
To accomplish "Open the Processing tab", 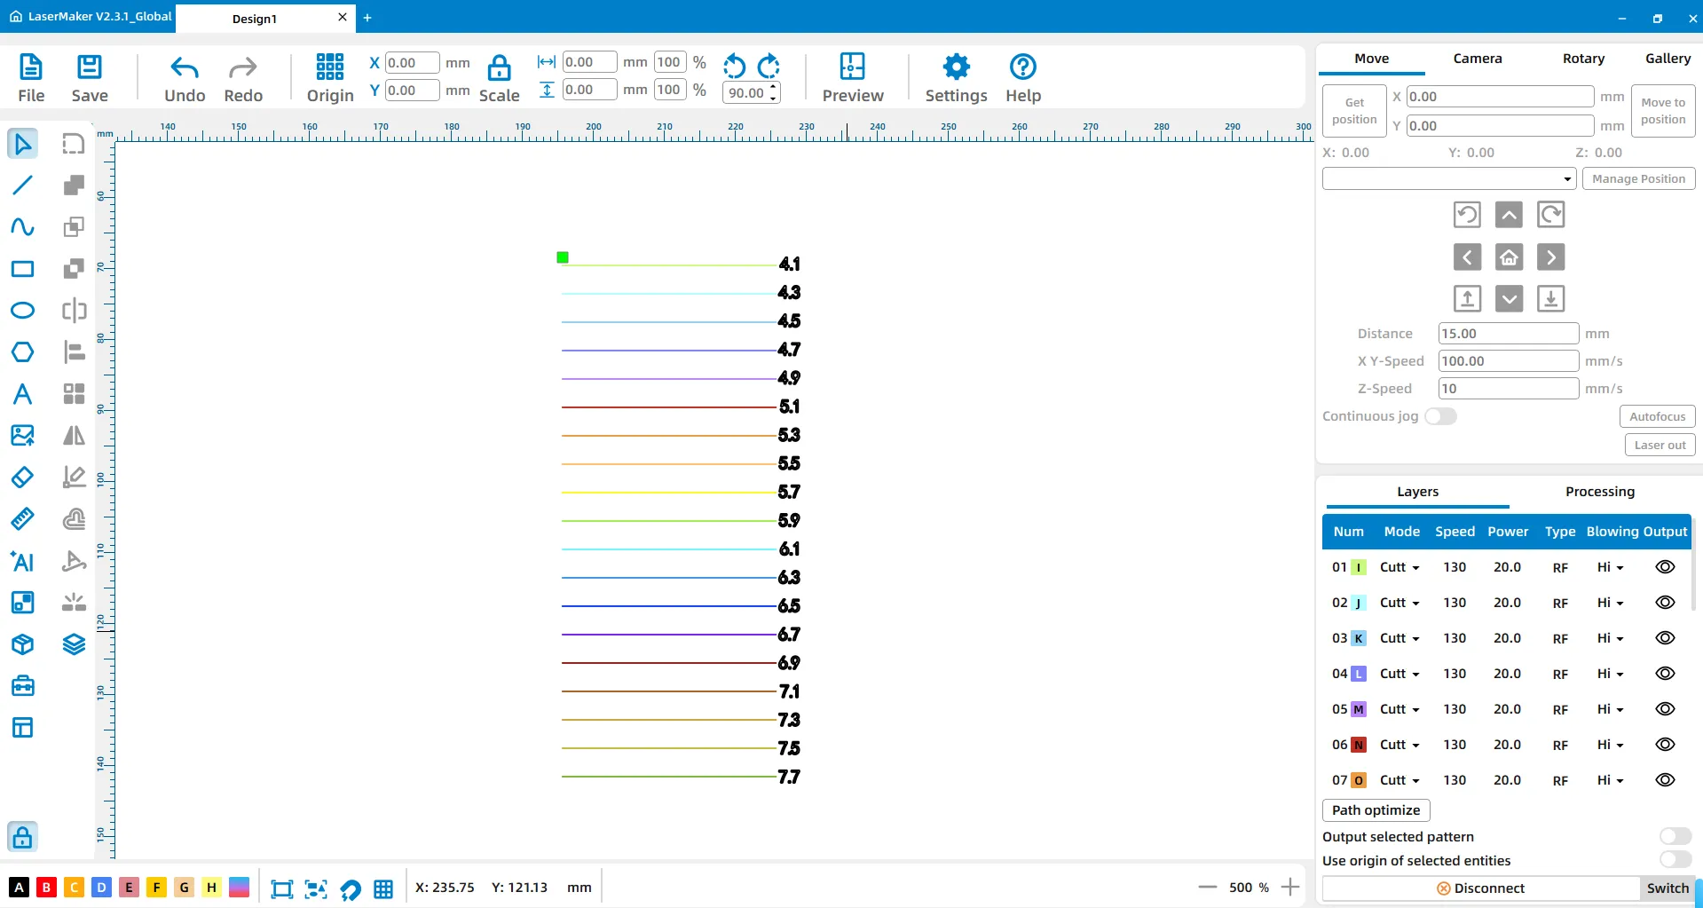I will coord(1599,492).
